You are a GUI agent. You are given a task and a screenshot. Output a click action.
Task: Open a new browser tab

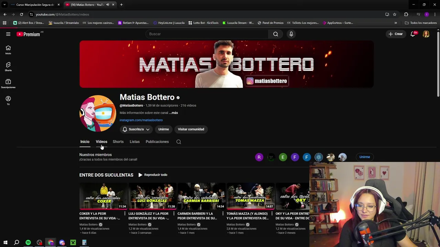[121, 4]
